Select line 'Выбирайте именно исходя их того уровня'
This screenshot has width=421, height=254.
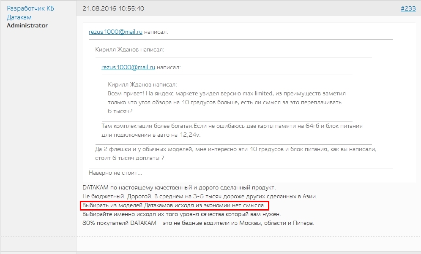[181, 214]
